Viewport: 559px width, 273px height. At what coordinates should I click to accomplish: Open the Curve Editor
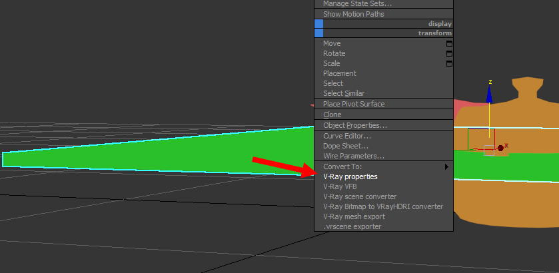384,136
